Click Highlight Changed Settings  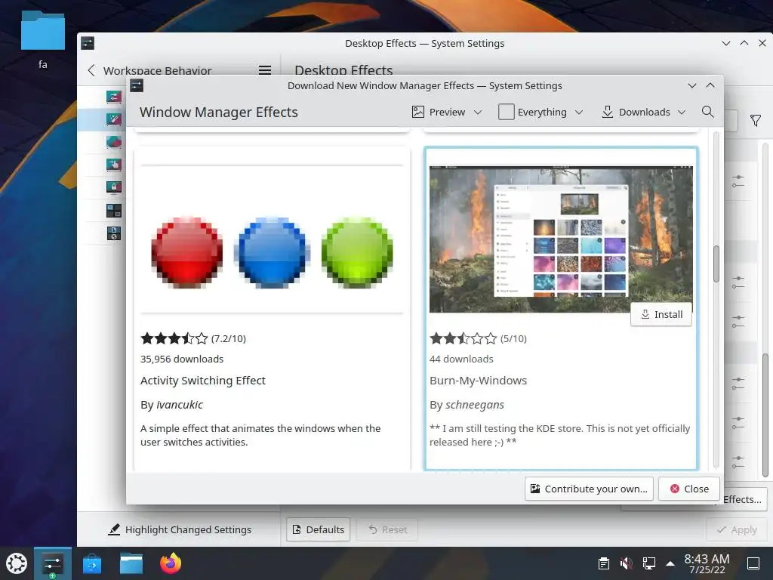(x=180, y=529)
